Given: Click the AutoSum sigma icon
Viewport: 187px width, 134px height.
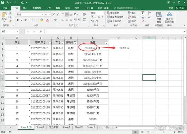Looking at the screenshot, I should [143, 13].
